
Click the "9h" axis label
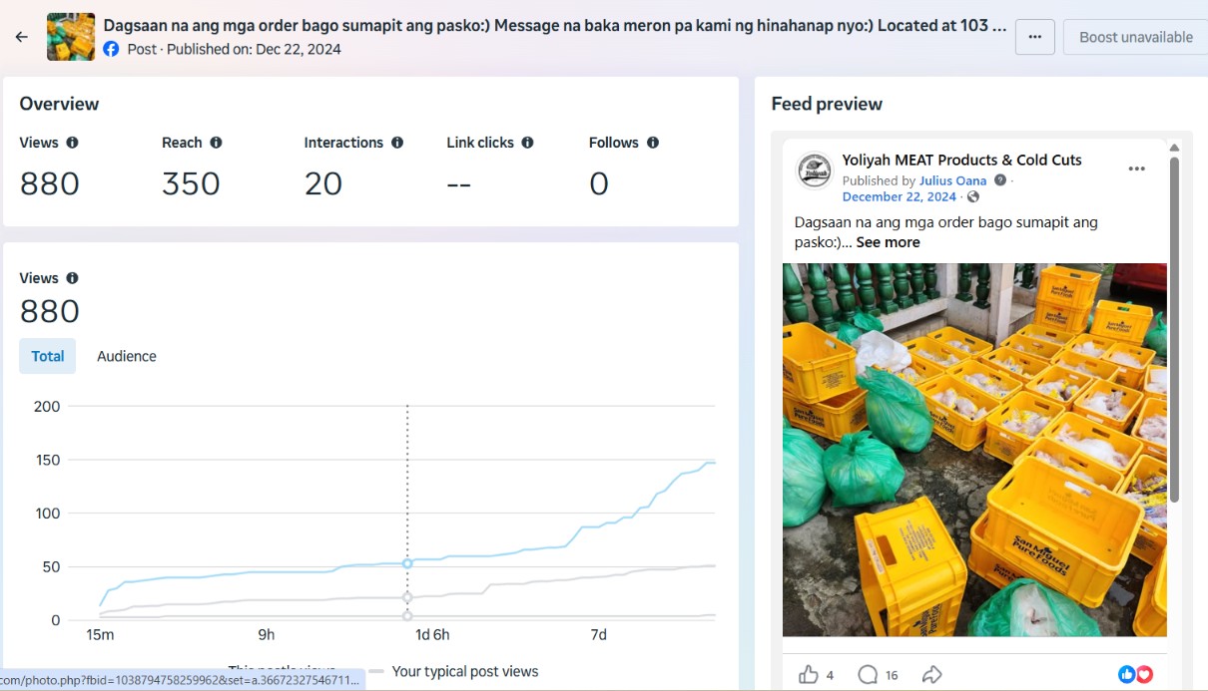click(266, 635)
